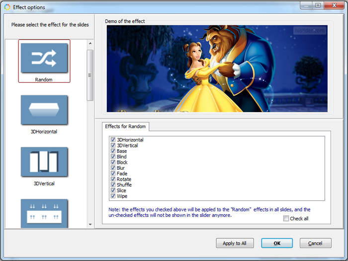Click the demo effect preview image
The width and height of the screenshot is (348, 261).
coord(217,68)
